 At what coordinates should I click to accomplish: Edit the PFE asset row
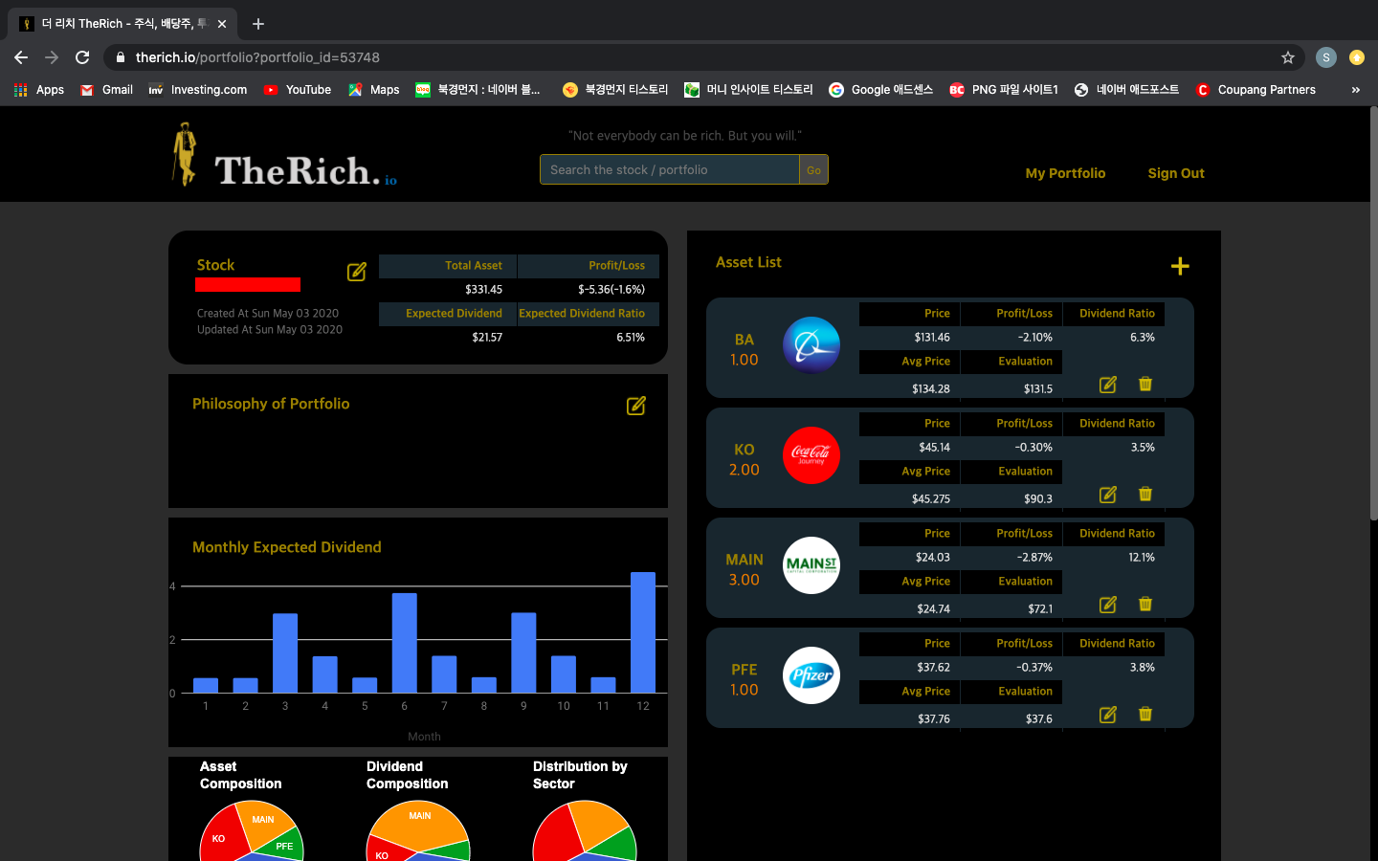(x=1108, y=715)
